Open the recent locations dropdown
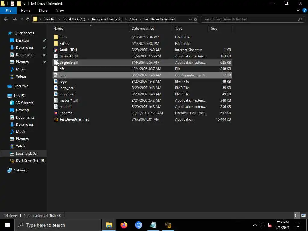This screenshot has width=308, height=231. [22, 19]
